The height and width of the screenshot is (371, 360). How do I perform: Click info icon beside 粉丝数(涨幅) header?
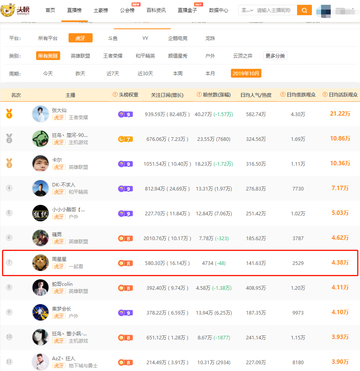pos(199,94)
